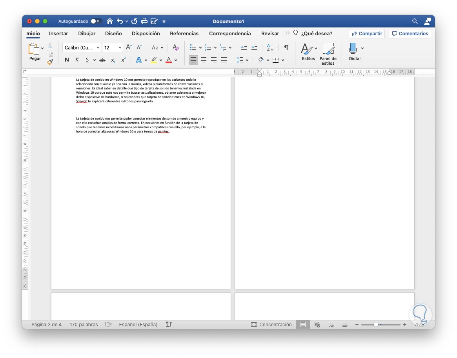457x358 pixels.
Task: Click the Compartir button
Action: [x=367, y=33]
